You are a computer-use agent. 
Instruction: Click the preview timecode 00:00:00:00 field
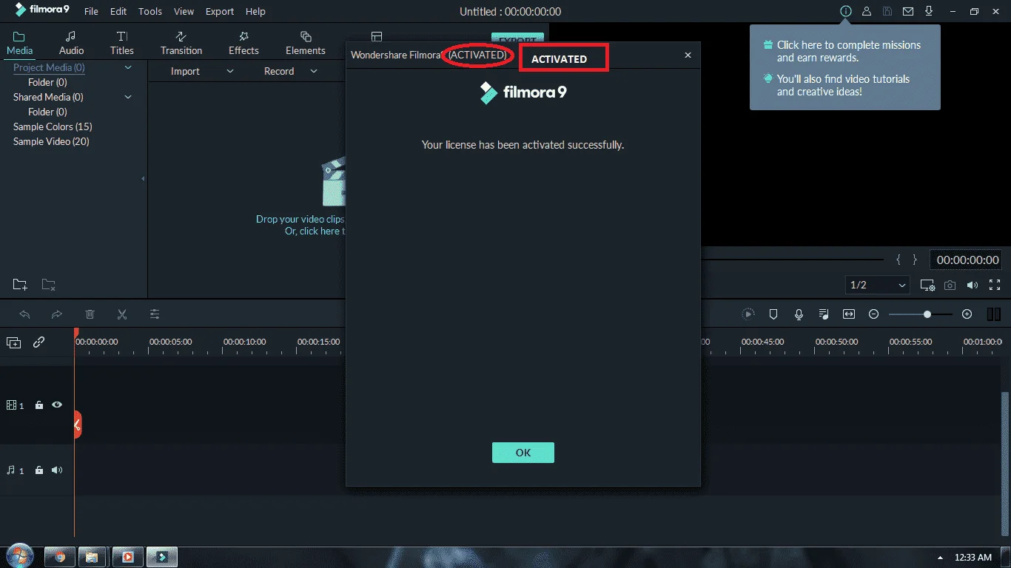[968, 260]
